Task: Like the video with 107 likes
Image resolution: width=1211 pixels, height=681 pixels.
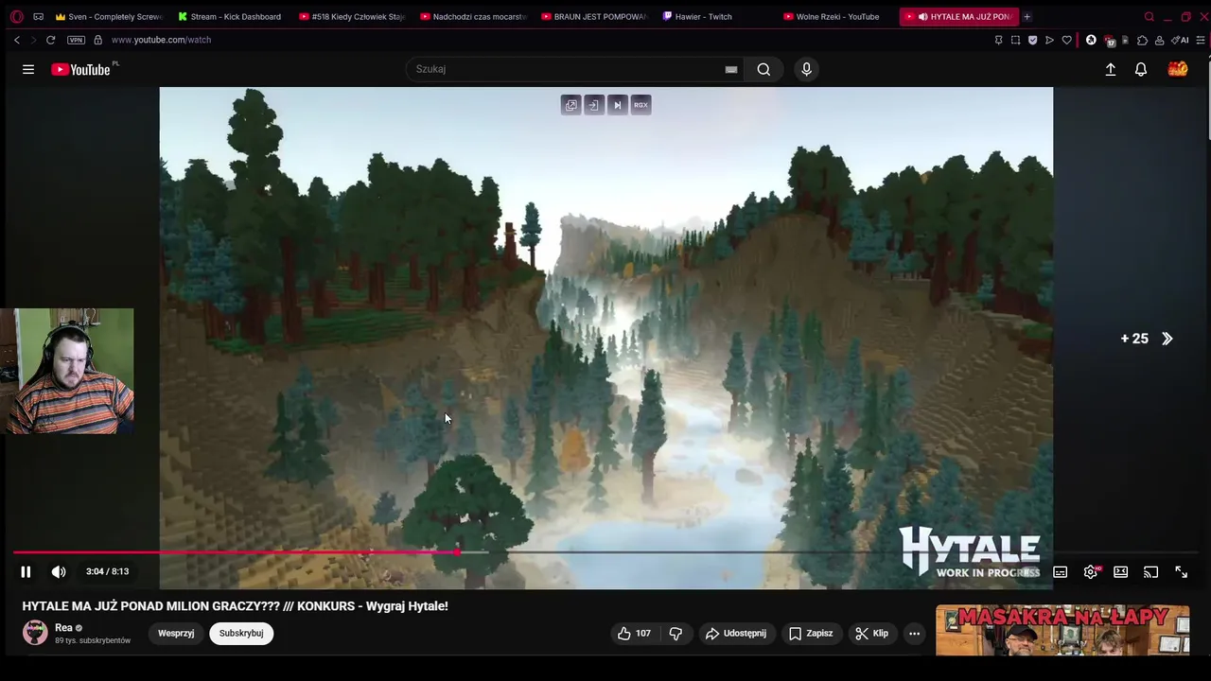Action: (634, 633)
